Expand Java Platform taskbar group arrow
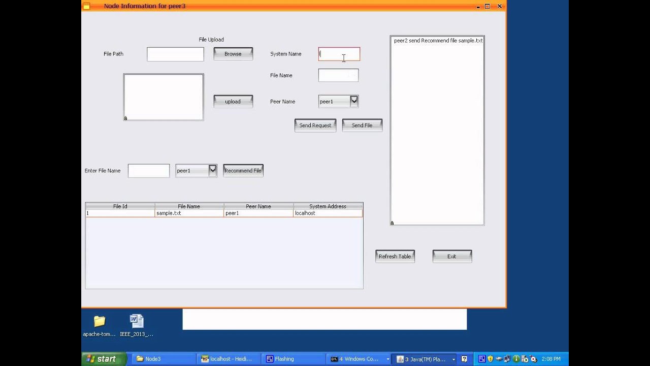Viewport: 650px width, 366px height. point(453,359)
